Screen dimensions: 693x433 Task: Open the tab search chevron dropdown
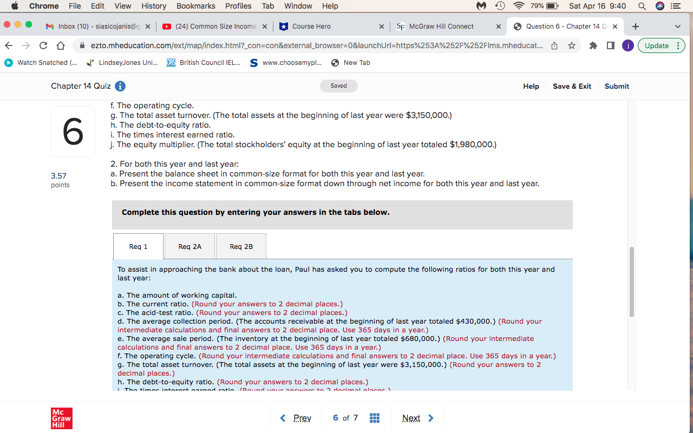click(677, 26)
